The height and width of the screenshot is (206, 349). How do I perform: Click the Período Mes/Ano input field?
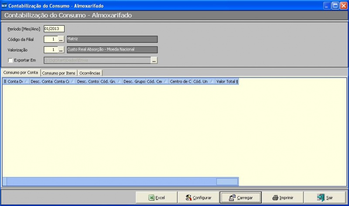(x=54, y=29)
